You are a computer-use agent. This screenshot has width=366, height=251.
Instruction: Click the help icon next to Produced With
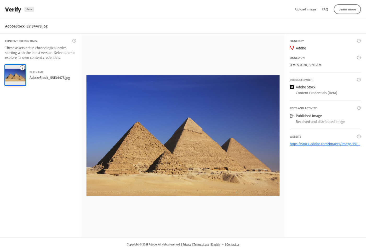[359, 80]
